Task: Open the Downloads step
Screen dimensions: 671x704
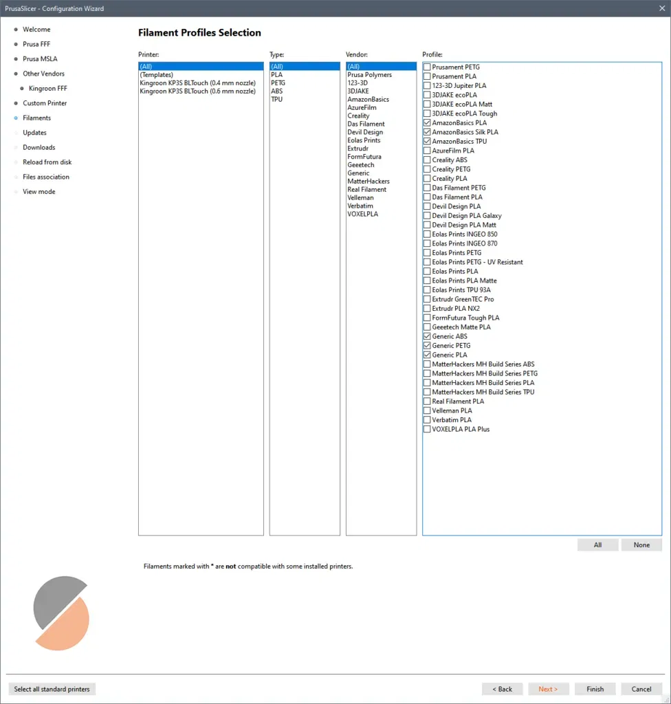Action: [39, 147]
